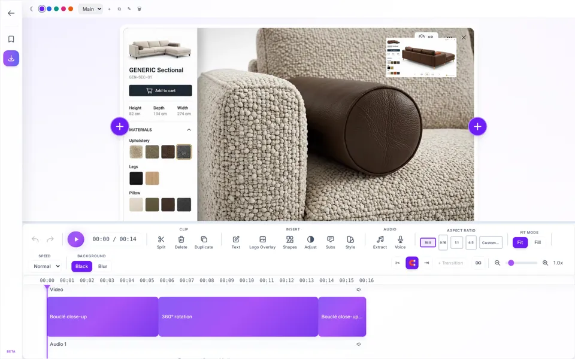
Task: Select the 9:16 aspect ratio
Action: [443, 242]
